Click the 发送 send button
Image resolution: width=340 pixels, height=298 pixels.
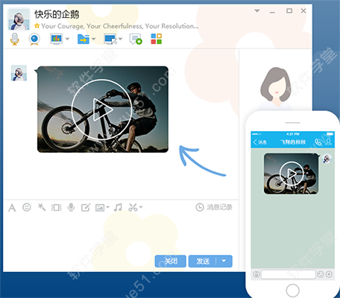203,261
